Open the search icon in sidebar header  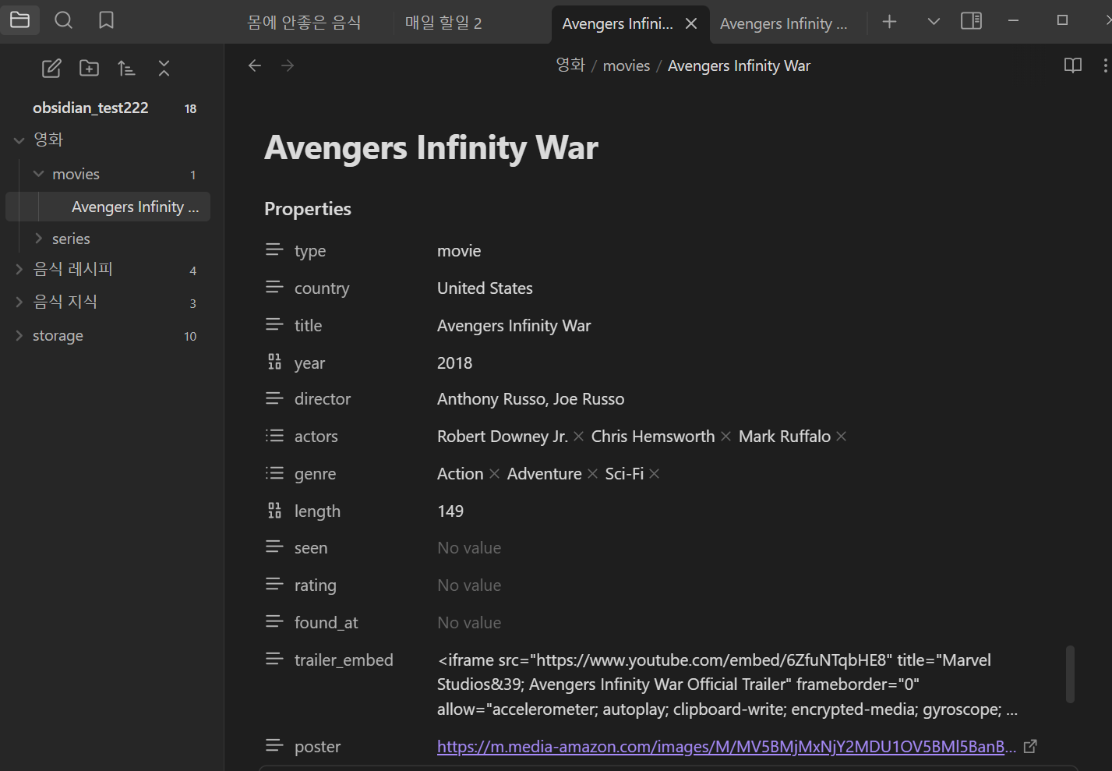point(64,20)
